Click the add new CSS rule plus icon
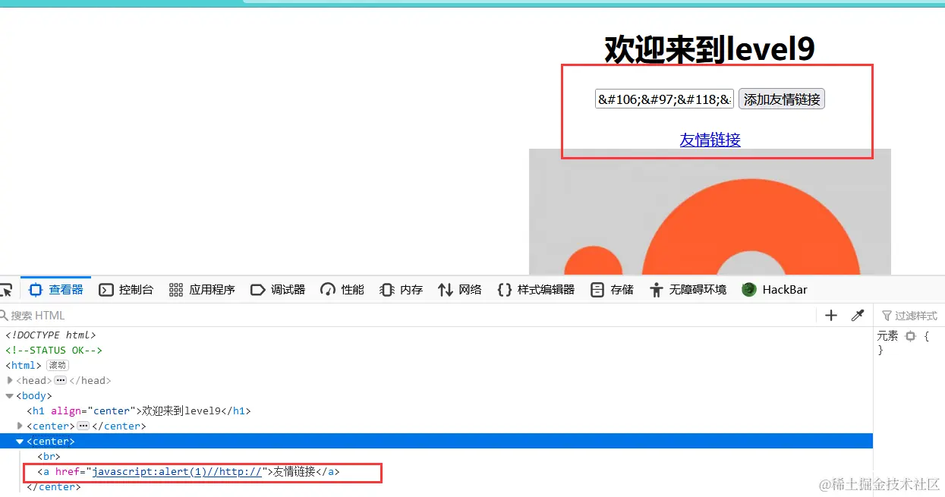Viewport: 945px width, 497px height. [x=830, y=315]
